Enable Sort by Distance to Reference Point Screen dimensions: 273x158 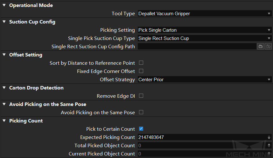(141, 63)
